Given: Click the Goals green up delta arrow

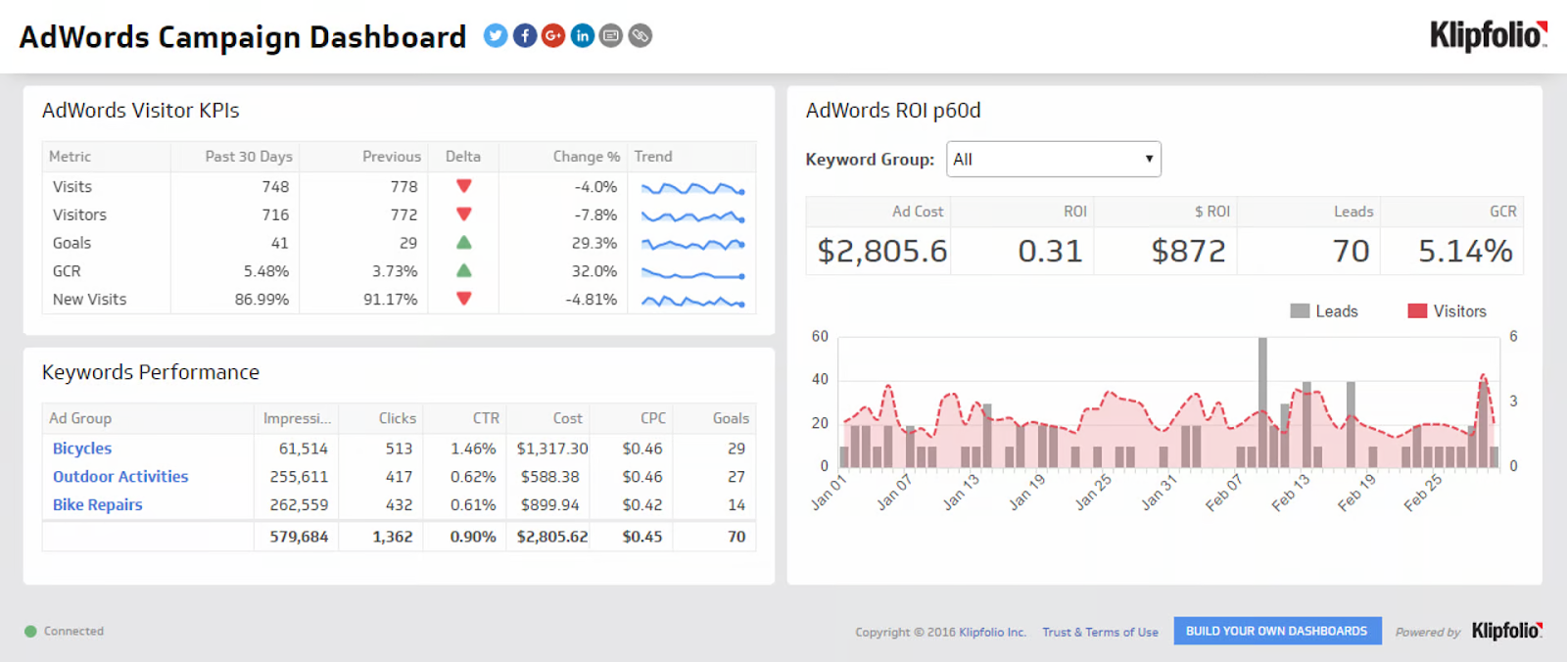Looking at the screenshot, I should coord(464,242).
